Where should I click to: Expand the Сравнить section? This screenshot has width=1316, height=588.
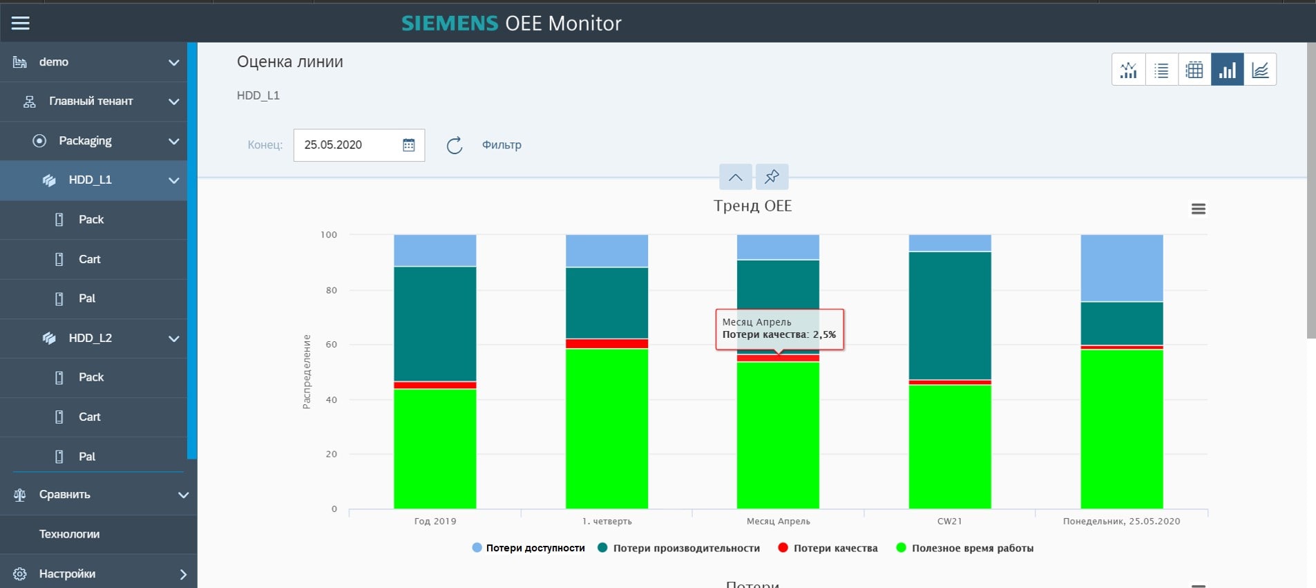pyautogui.click(x=183, y=495)
